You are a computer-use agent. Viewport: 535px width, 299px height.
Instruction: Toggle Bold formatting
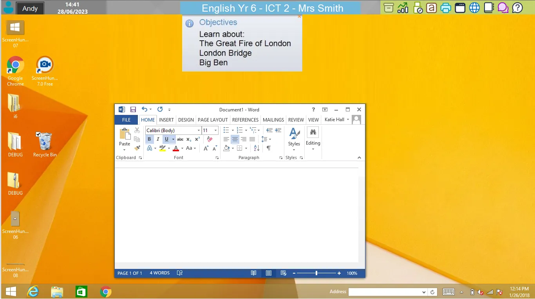pos(149,139)
